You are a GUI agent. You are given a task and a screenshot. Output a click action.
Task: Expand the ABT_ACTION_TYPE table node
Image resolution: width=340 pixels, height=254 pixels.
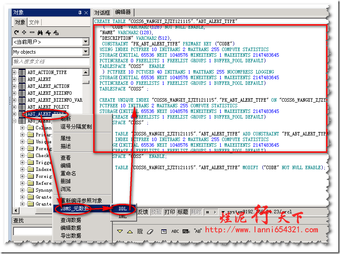(x=15, y=72)
